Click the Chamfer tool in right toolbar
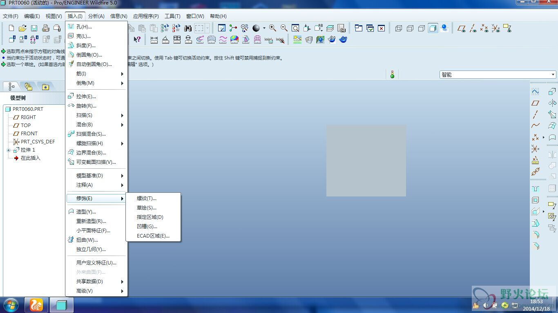558x313 pixels. click(x=536, y=246)
